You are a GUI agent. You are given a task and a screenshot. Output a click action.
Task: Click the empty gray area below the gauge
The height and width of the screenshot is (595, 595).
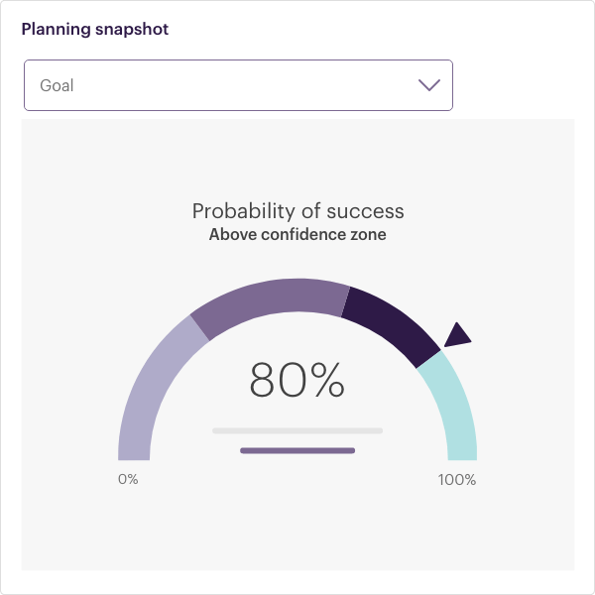tap(297, 532)
